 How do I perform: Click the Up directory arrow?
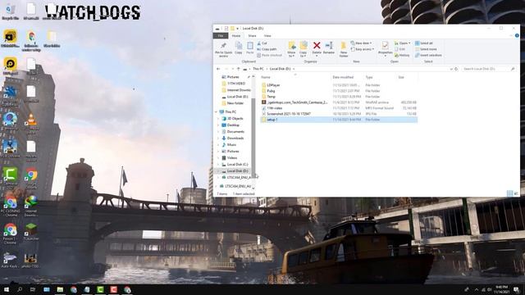click(x=239, y=69)
